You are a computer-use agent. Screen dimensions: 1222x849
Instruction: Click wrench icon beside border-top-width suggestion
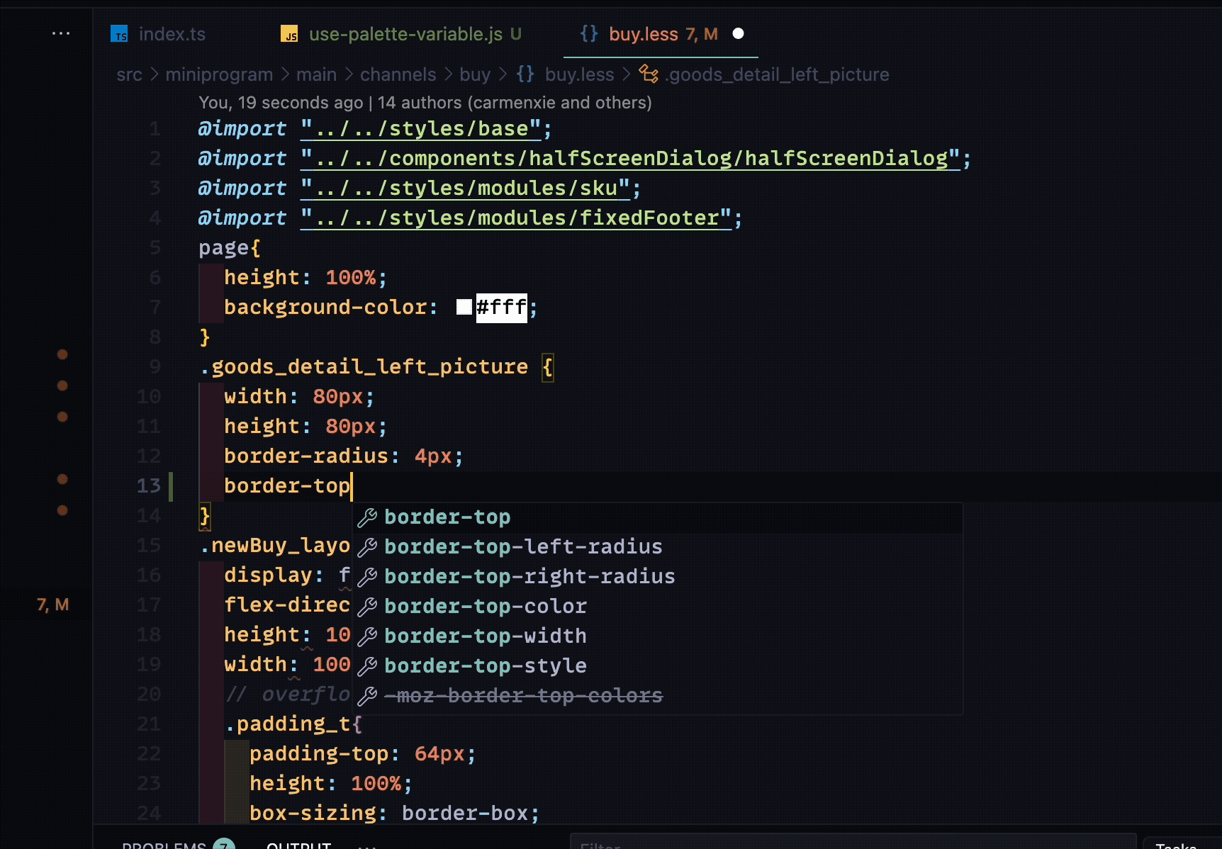(x=367, y=636)
